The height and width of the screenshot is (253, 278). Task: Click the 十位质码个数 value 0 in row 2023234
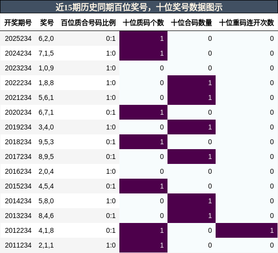162,68
